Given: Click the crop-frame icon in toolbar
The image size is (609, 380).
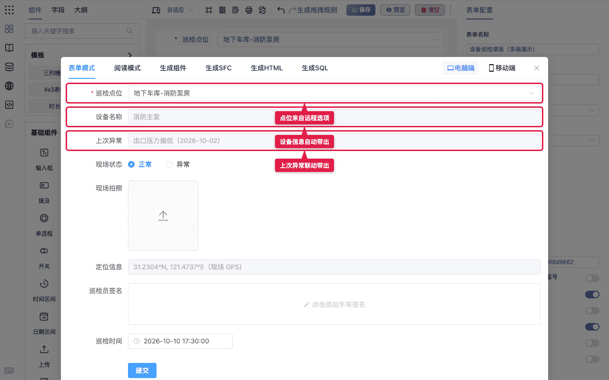Looking at the screenshot, I should pyautogui.click(x=209, y=10).
